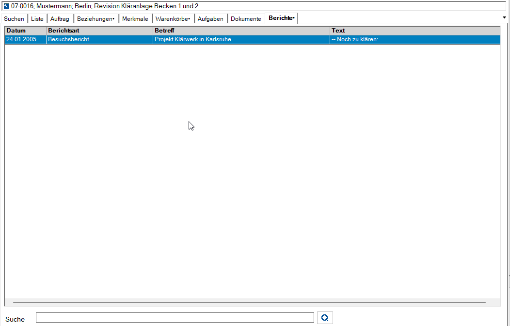Sort by the Berichtsart column header
510x326 pixels.
(x=99, y=31)
